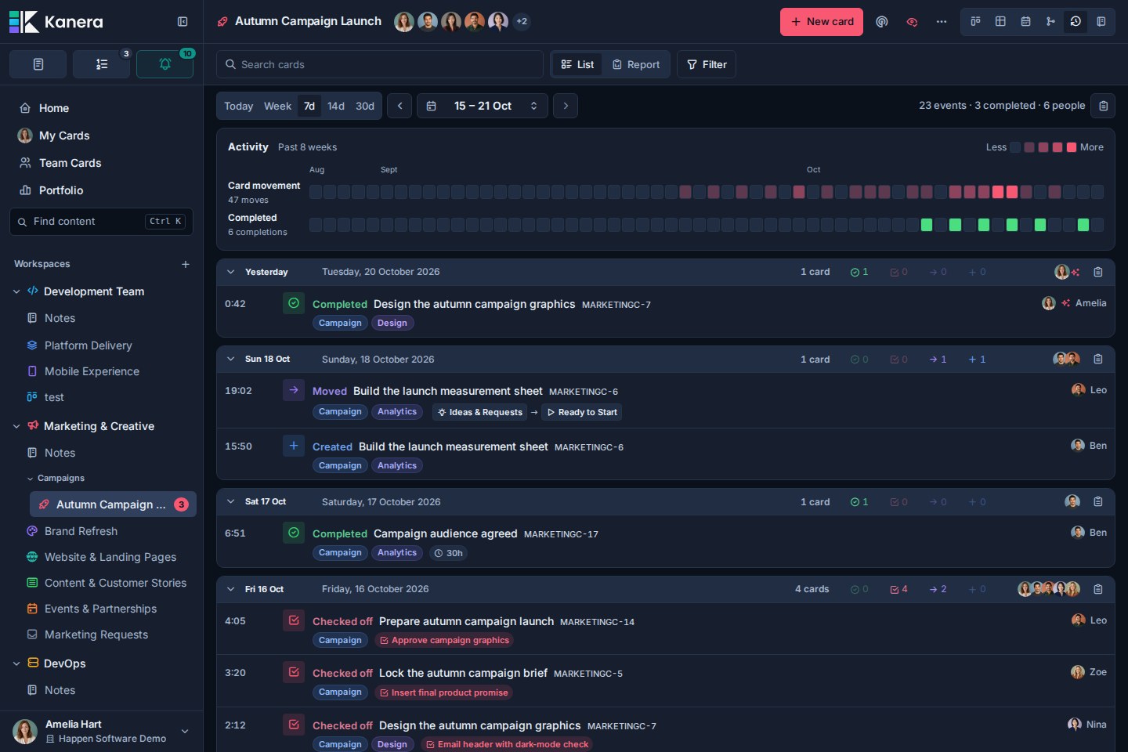The height and width of the screenshot is (752, 1128).
Task: Click the broadcast signal icon beside New card
Action: click(x=882, y=22)
